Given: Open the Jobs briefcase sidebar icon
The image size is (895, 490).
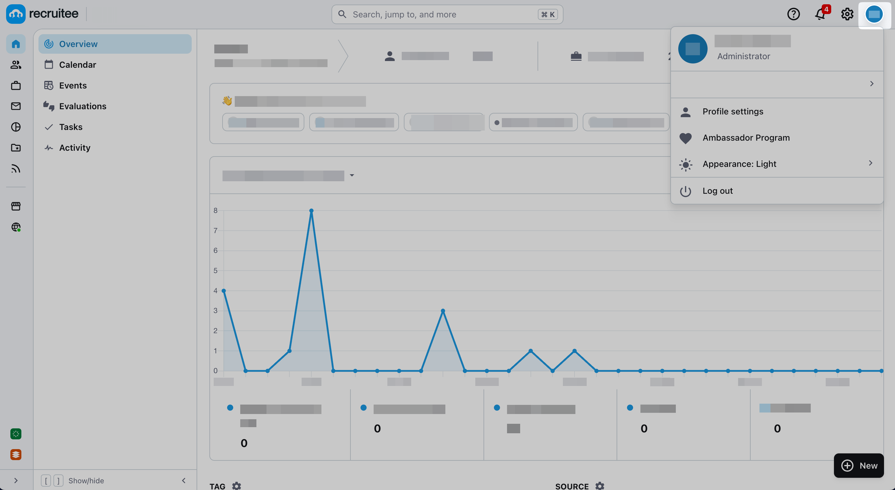Looking at the screenshot, I should coord(16,85).
